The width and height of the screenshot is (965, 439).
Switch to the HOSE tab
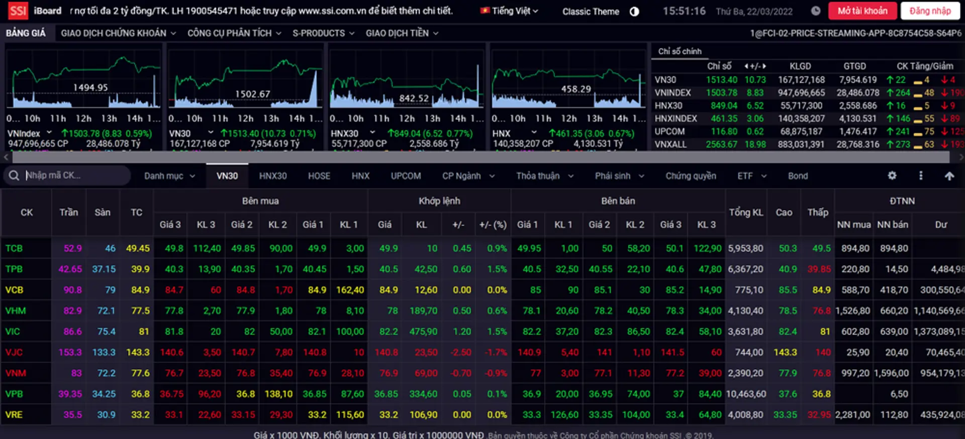coord(319,176)
